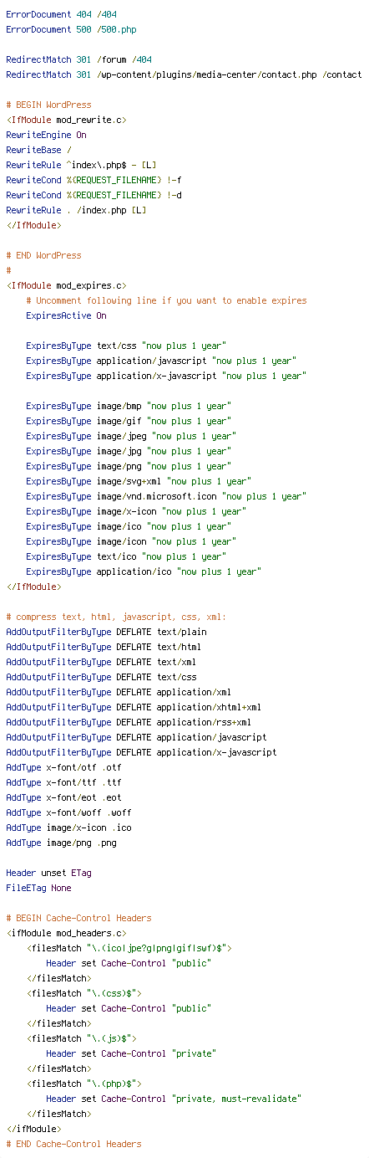This screenshot has height=1158, width=369.
Task: Click the 'private, must-revalidate' Cache-Control line
Action: [173, 1099]
